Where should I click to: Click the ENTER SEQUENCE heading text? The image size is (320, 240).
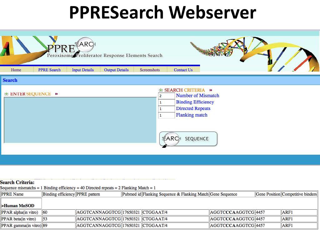click(31, 94)
